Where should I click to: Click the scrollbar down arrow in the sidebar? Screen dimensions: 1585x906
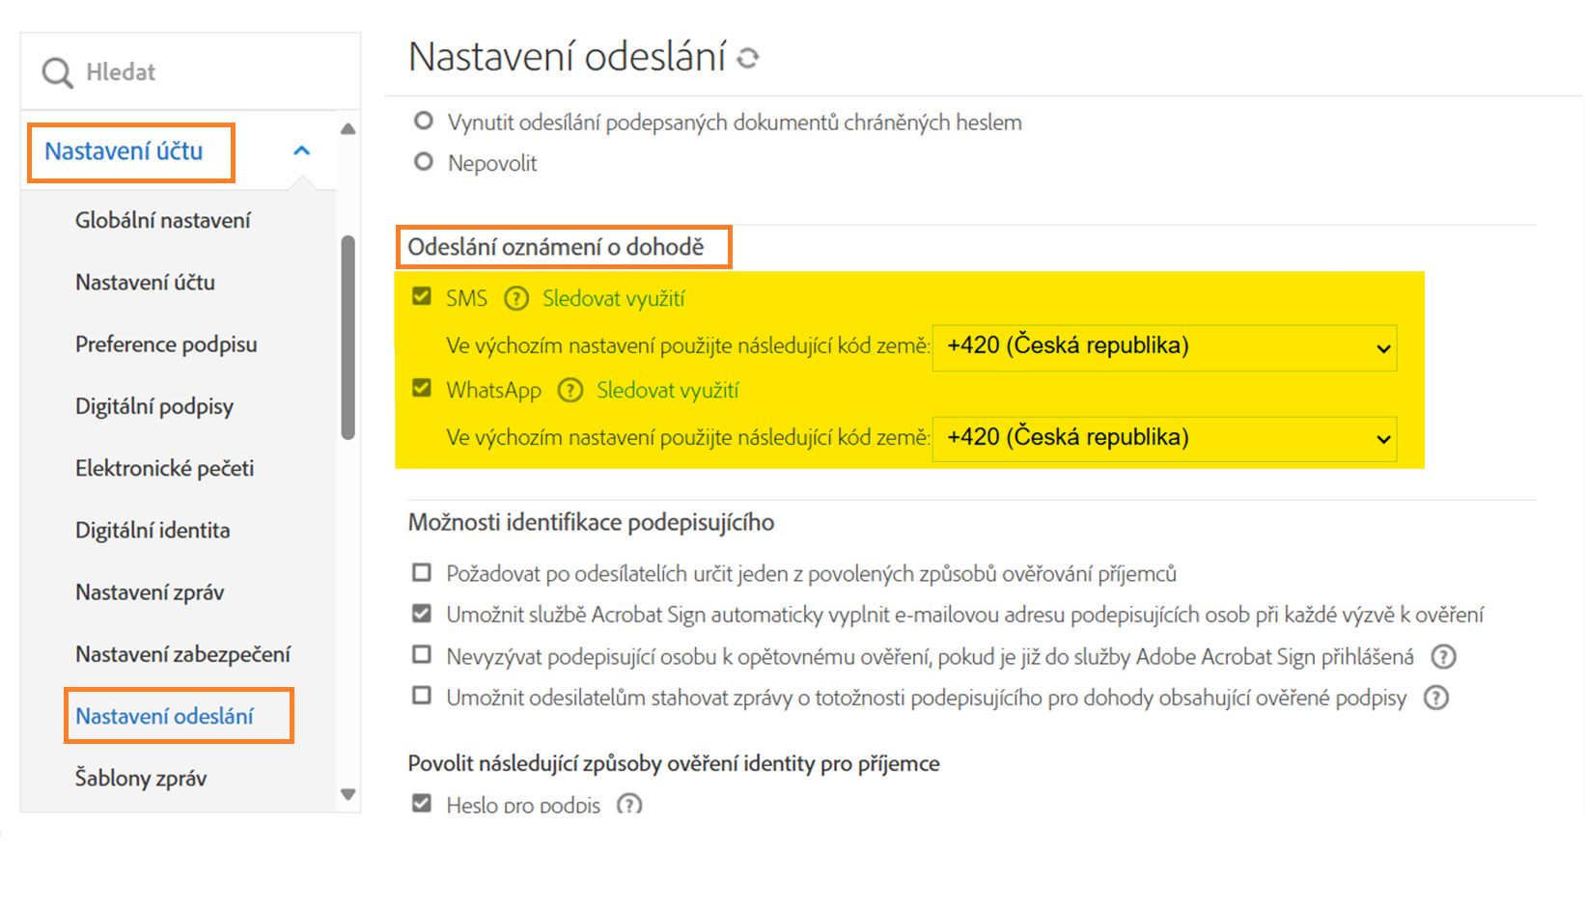[x=348, y=794]
